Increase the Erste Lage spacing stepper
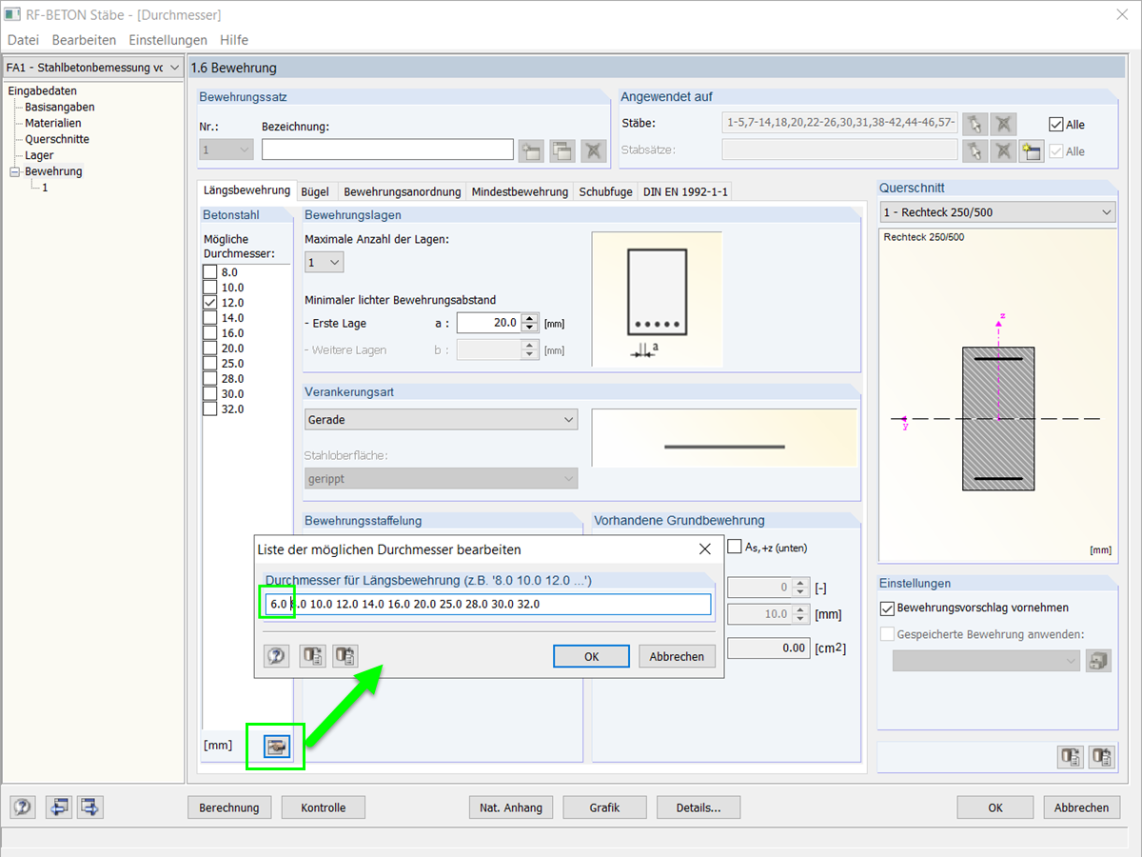 (531, 318)
